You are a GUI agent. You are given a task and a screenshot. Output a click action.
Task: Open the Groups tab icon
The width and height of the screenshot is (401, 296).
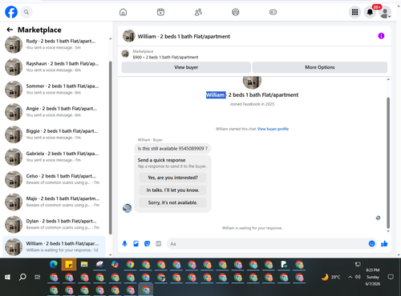[x=236, y=12]
